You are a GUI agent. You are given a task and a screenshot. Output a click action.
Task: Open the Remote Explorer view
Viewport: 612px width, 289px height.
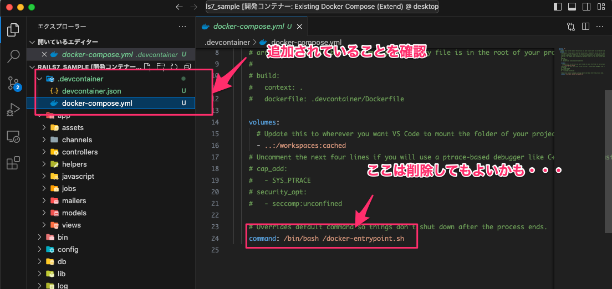click(x=13, y=137)
